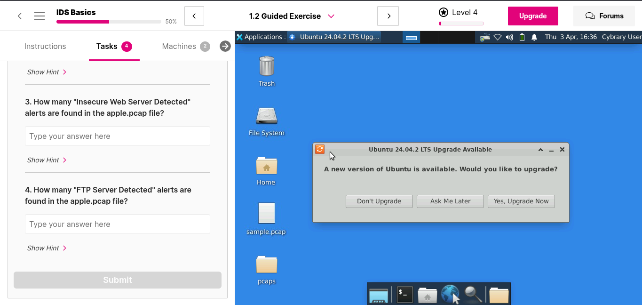Viewport: 642px width, 305px height.
Task: Open the hamburger menu icon
Action: 40,16
